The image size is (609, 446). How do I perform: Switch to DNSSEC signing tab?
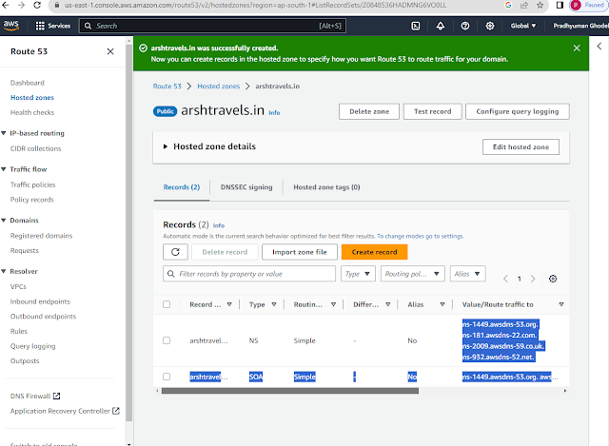[x=246, y=187]
